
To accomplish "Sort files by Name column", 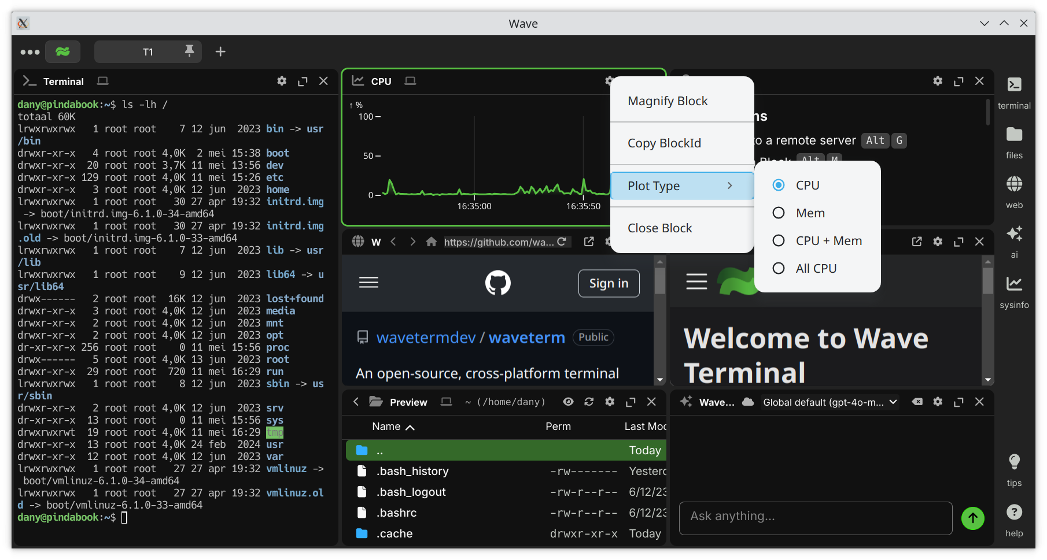I will coord(393,427).
